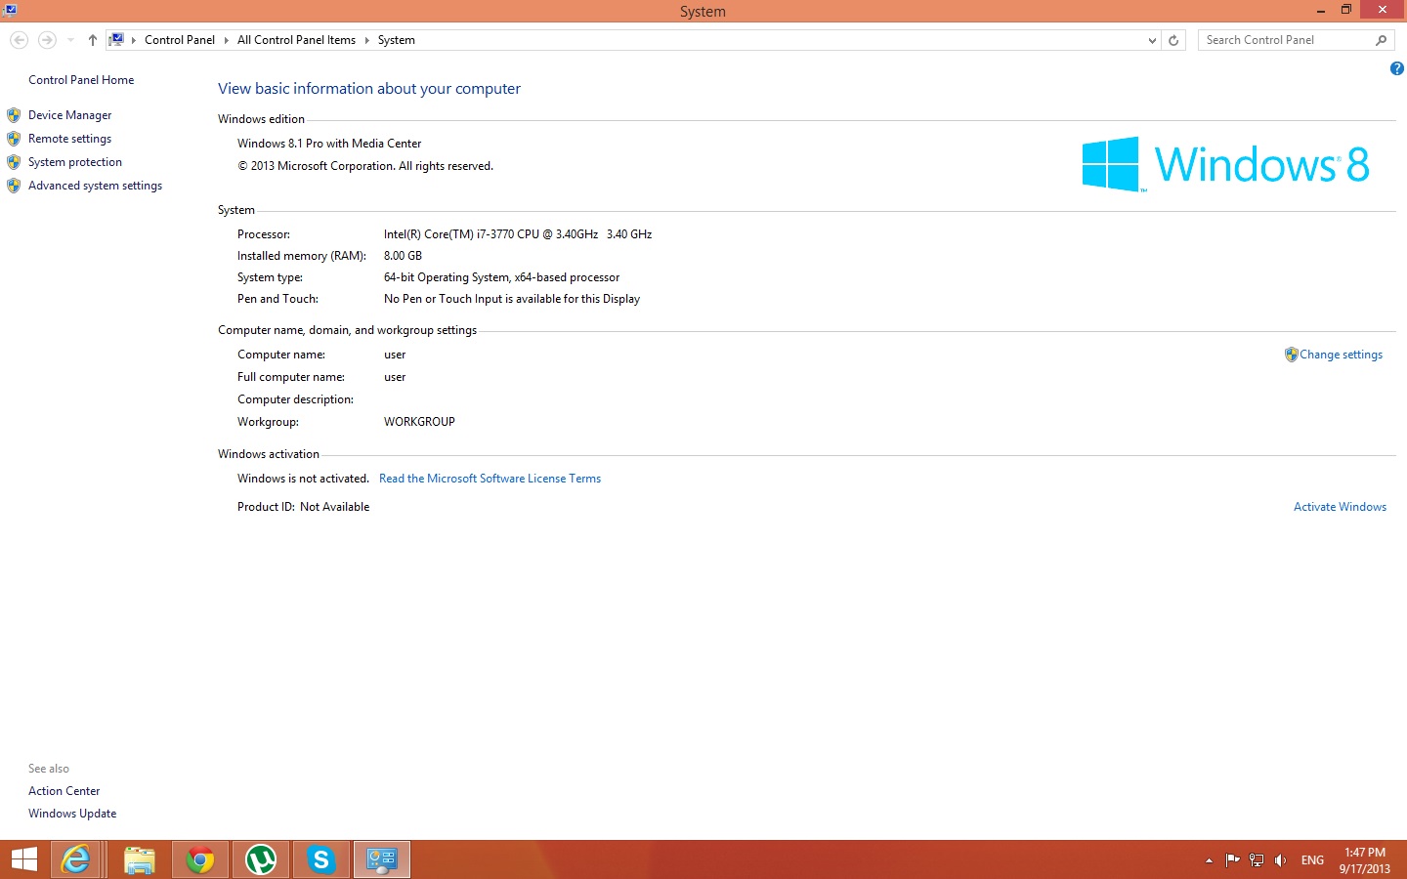
Task: Click the Activate Windows link
Action: pyautogui.click(x=1340, y=507)
